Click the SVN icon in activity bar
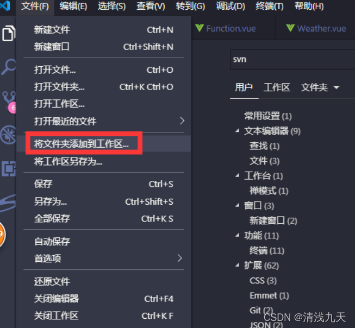355x328 pixels. [x=8, y=203]
